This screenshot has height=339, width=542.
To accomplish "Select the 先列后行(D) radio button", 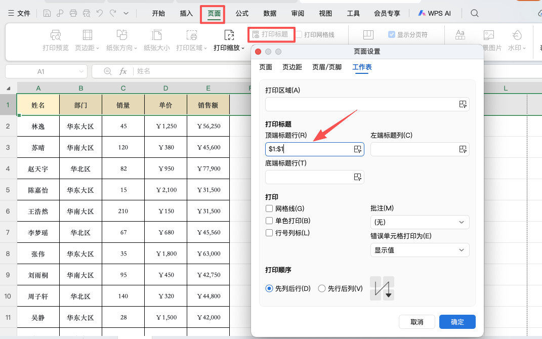I will click(x=269, y=288).
